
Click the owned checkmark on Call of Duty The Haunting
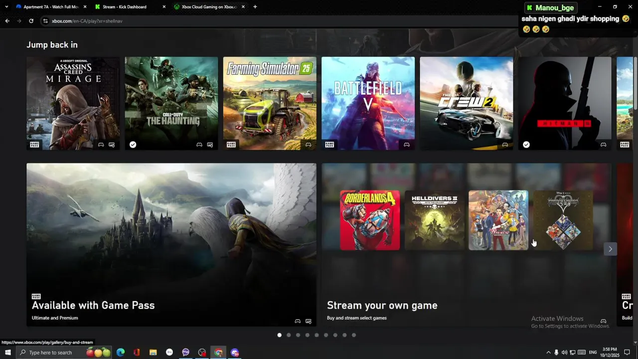pos(133,145)
